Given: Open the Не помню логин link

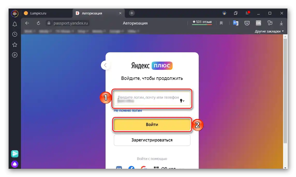Looking at the screenshot, I should pos(128,111).
